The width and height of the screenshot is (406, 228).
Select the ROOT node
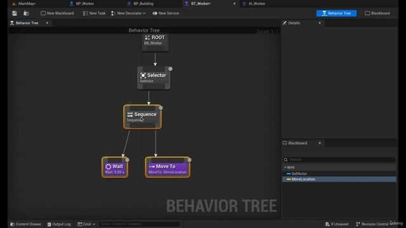155,42
